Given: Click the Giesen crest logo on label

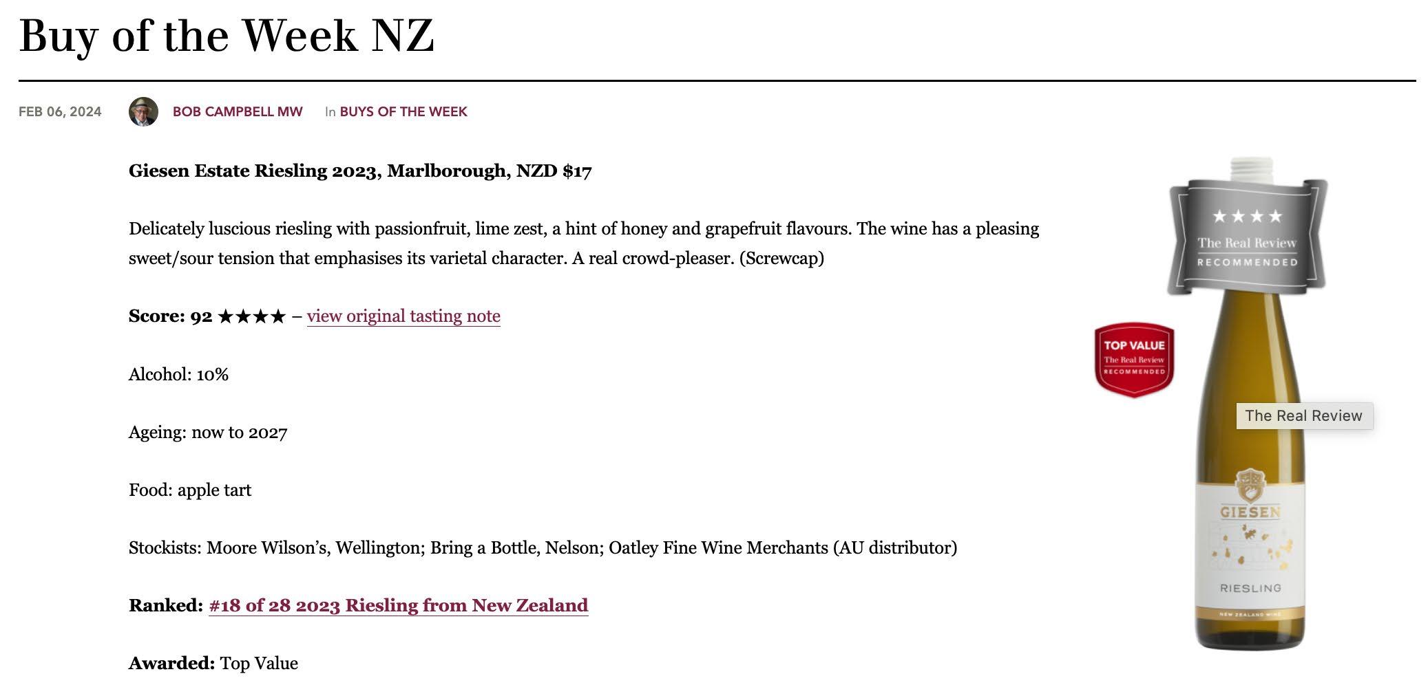Looking at the screenshot, I should pyautogui.click(x=1250, y=486).
